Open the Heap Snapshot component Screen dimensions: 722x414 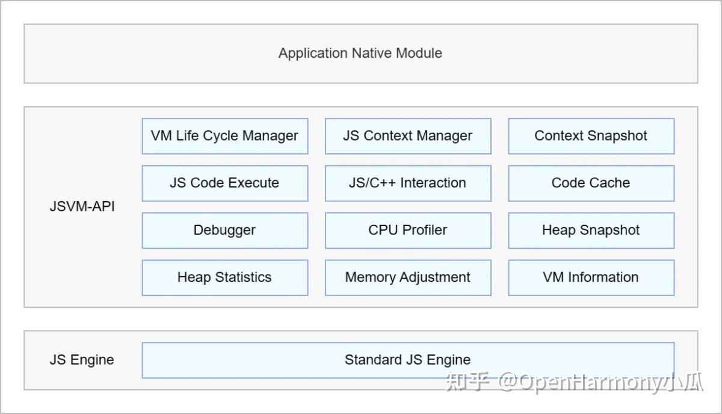(x=590, y=230)
